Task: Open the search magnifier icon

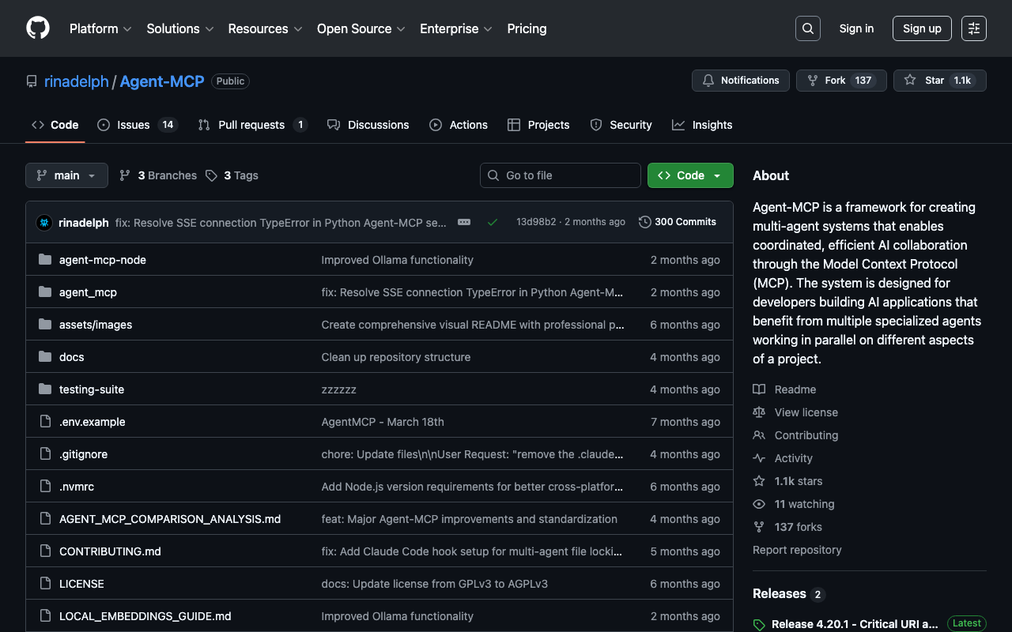Action: tap(807, 28)
